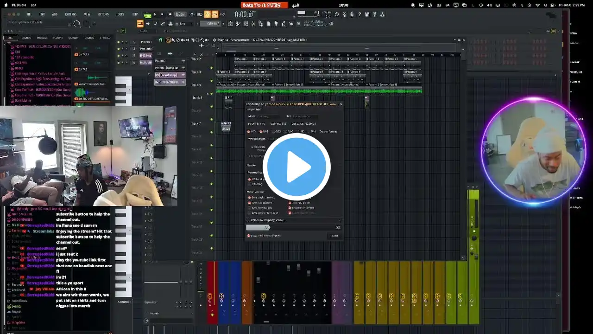
Task: Toggle pattern/song mode switch
Action: pos(147,15)
